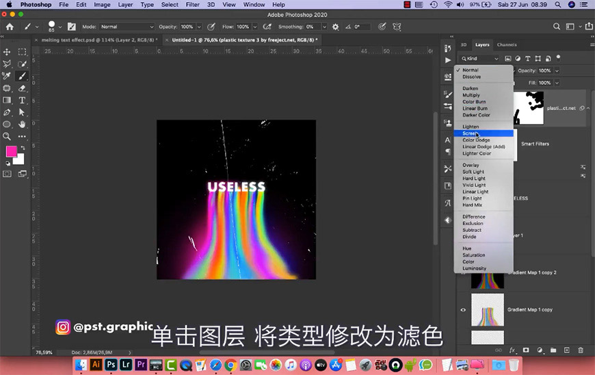Toggle pixel layer filter icon
Viewport: 595px width, 375px height.
tap(507, 58)
